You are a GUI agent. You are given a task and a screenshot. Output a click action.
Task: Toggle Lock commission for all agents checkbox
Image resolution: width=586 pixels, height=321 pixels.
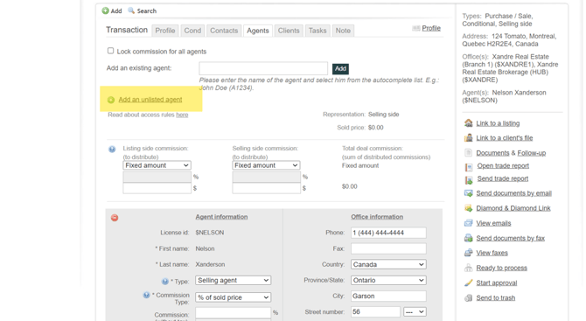[x=110, y=51]
